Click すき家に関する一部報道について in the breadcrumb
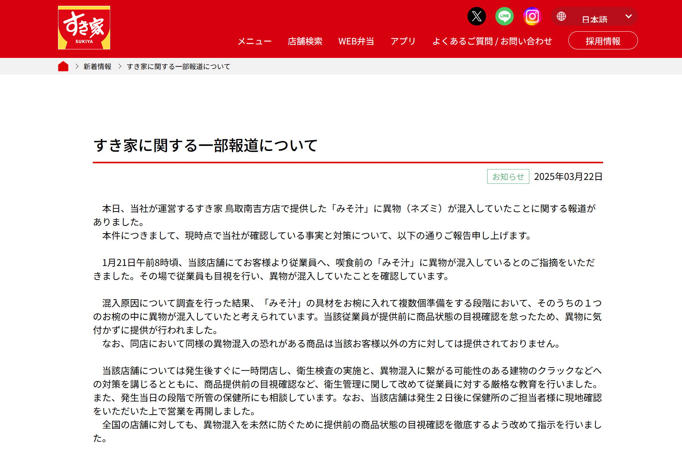This screenshot has width=682, height=454. pos(178,66)
